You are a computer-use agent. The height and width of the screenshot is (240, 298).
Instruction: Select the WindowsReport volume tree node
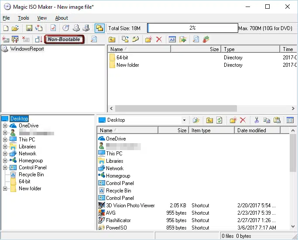tap(27, 49)
